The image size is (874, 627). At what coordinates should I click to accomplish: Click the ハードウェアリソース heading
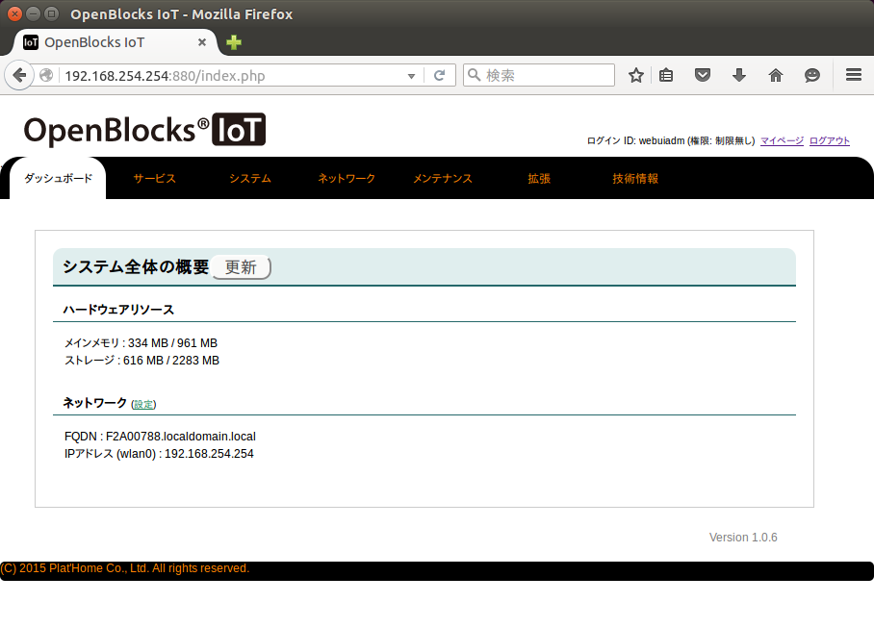(x=118, y=310)
